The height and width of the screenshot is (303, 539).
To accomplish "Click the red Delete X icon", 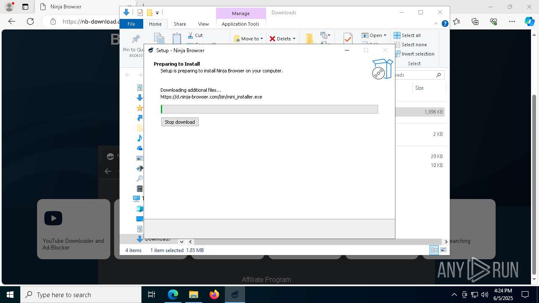I will (272, 39).
